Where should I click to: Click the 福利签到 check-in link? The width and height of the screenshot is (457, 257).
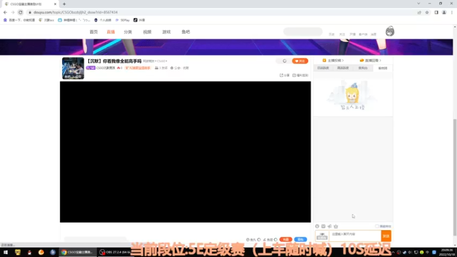pos(300,75)
